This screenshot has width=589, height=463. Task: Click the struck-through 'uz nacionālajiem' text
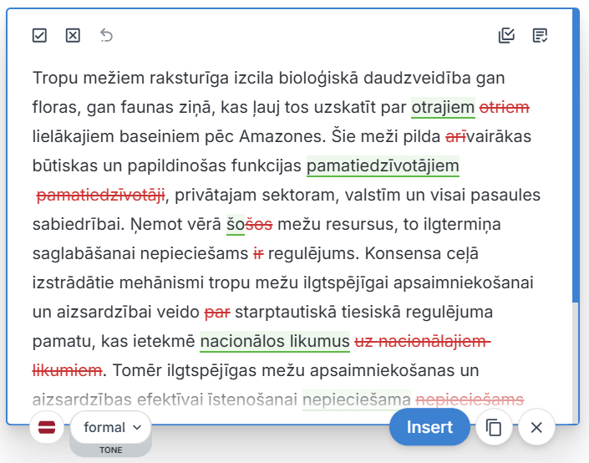421,342
